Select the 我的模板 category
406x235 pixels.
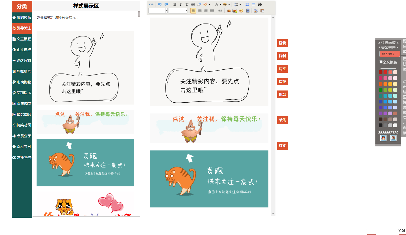click(x=22, y=17)
